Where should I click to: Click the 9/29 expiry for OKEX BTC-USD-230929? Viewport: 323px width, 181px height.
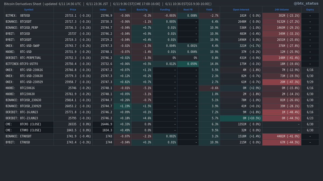(x=310, y=82)
